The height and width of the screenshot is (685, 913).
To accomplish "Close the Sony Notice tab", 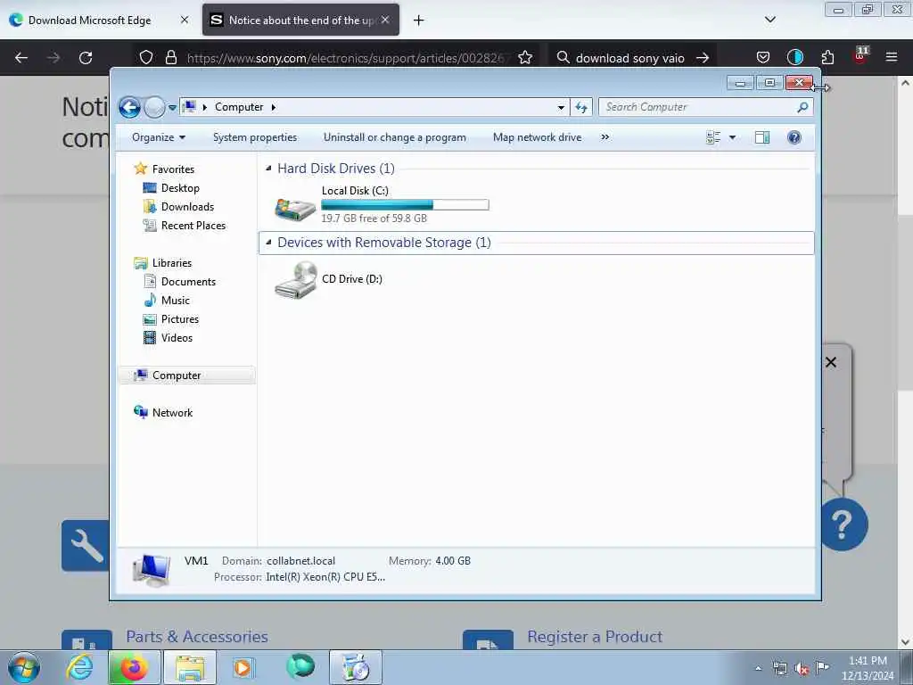I will tap(385, 21).
